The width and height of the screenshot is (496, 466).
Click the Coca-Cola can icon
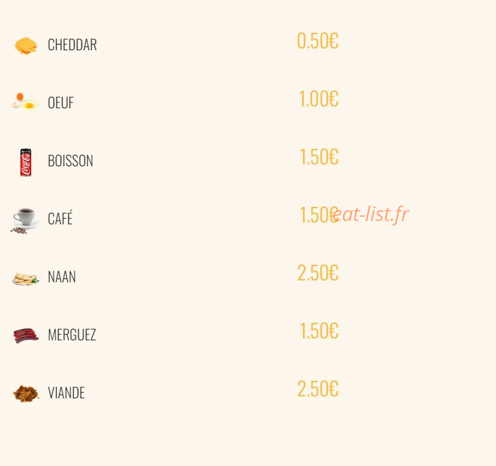click(26, 162)
